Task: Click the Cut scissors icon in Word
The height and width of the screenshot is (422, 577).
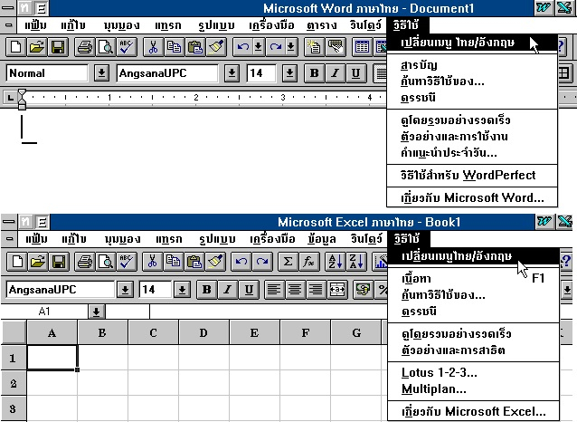Action: point(153,47)
